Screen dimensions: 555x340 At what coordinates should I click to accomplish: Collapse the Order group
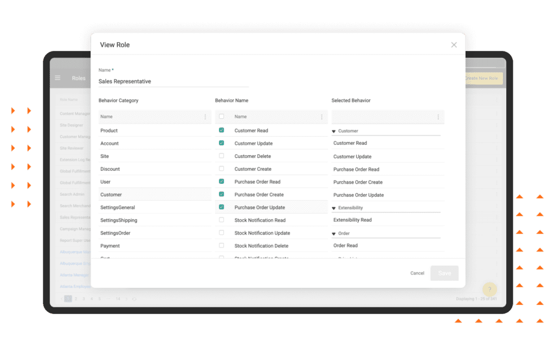[x=334, y=234]
